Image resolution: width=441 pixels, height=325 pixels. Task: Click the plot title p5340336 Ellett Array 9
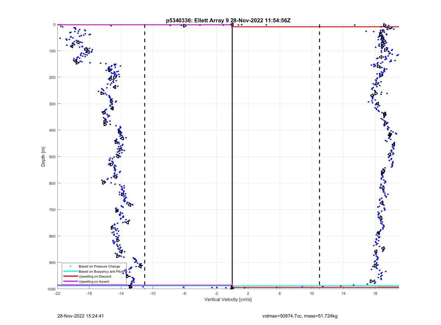coord(228,21)
